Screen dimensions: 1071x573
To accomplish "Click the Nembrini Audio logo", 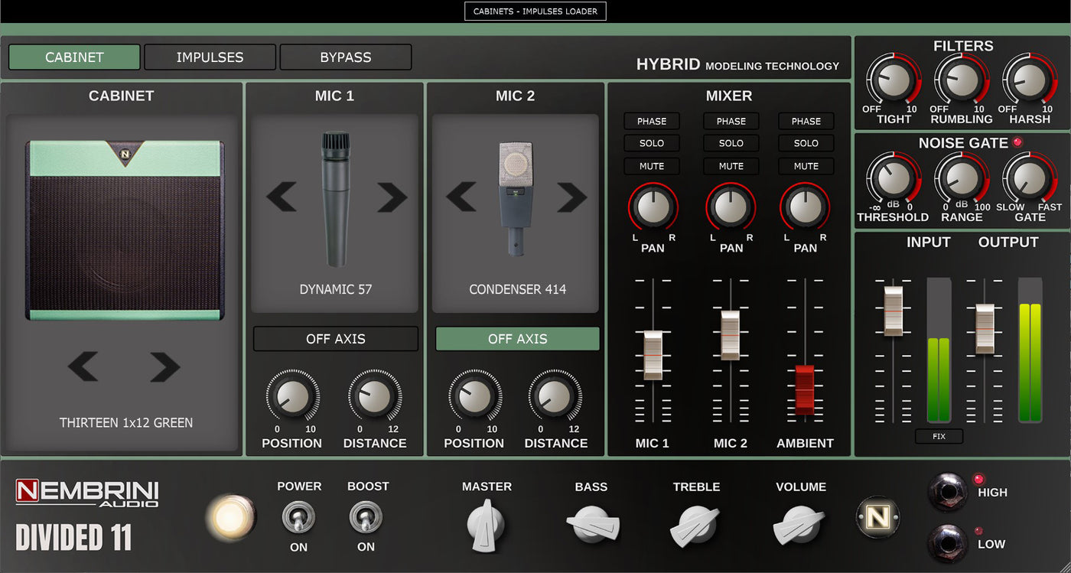I will click(87, 493).
